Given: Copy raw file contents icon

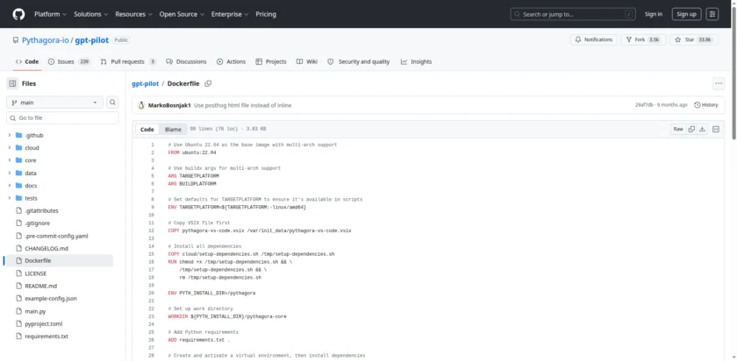Looking at the screenshot, I should click(691, 129).
